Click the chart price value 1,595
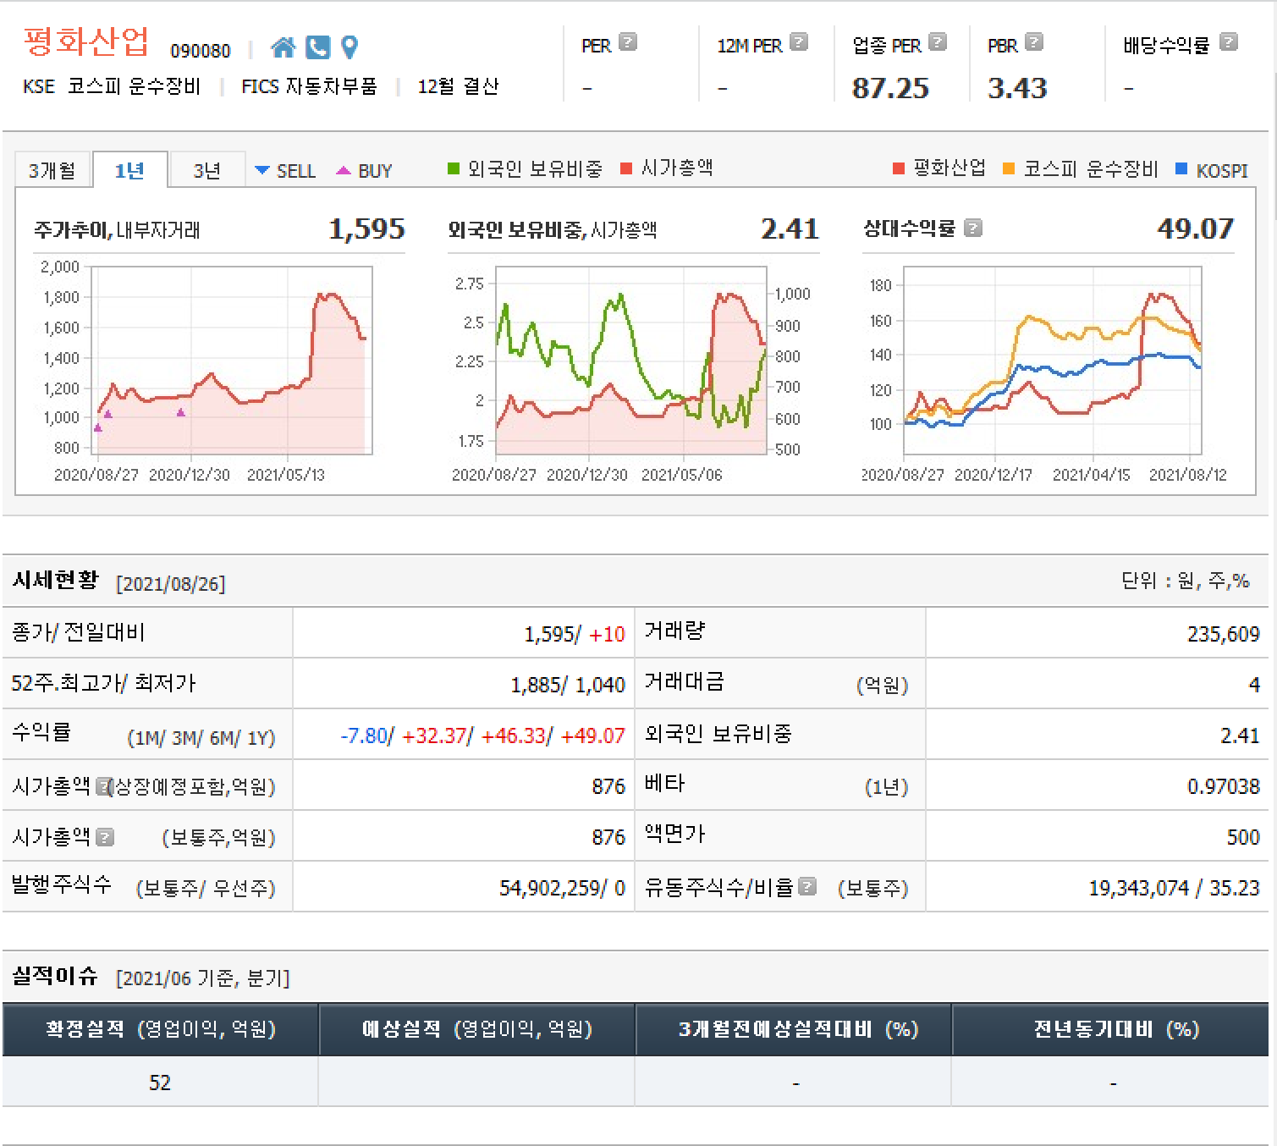Screen dimensions: 1277x1146 366,229
